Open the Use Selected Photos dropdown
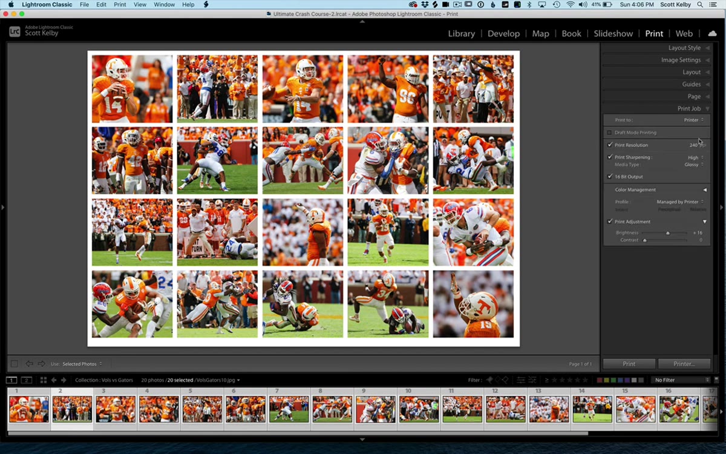This screenshot has width=726, height=454. (82, 364)
